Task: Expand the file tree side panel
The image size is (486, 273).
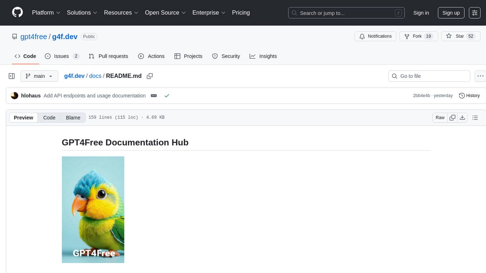Action: tap(12, 76)
